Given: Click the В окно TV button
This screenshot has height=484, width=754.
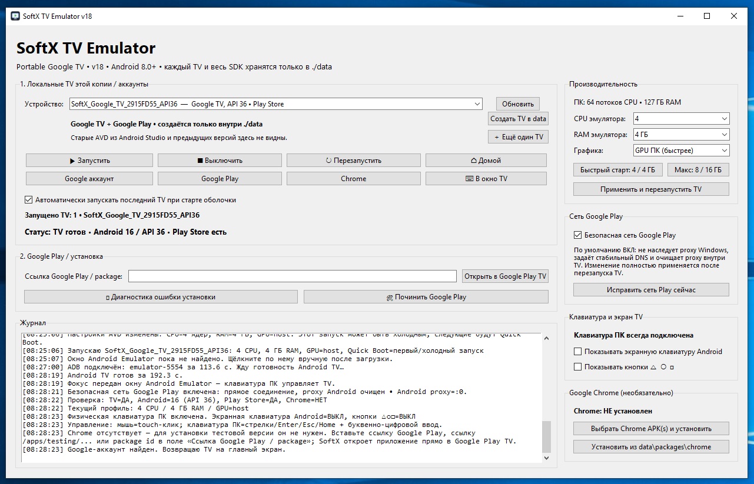Looking at the screenshot, I should pos(486,178).
